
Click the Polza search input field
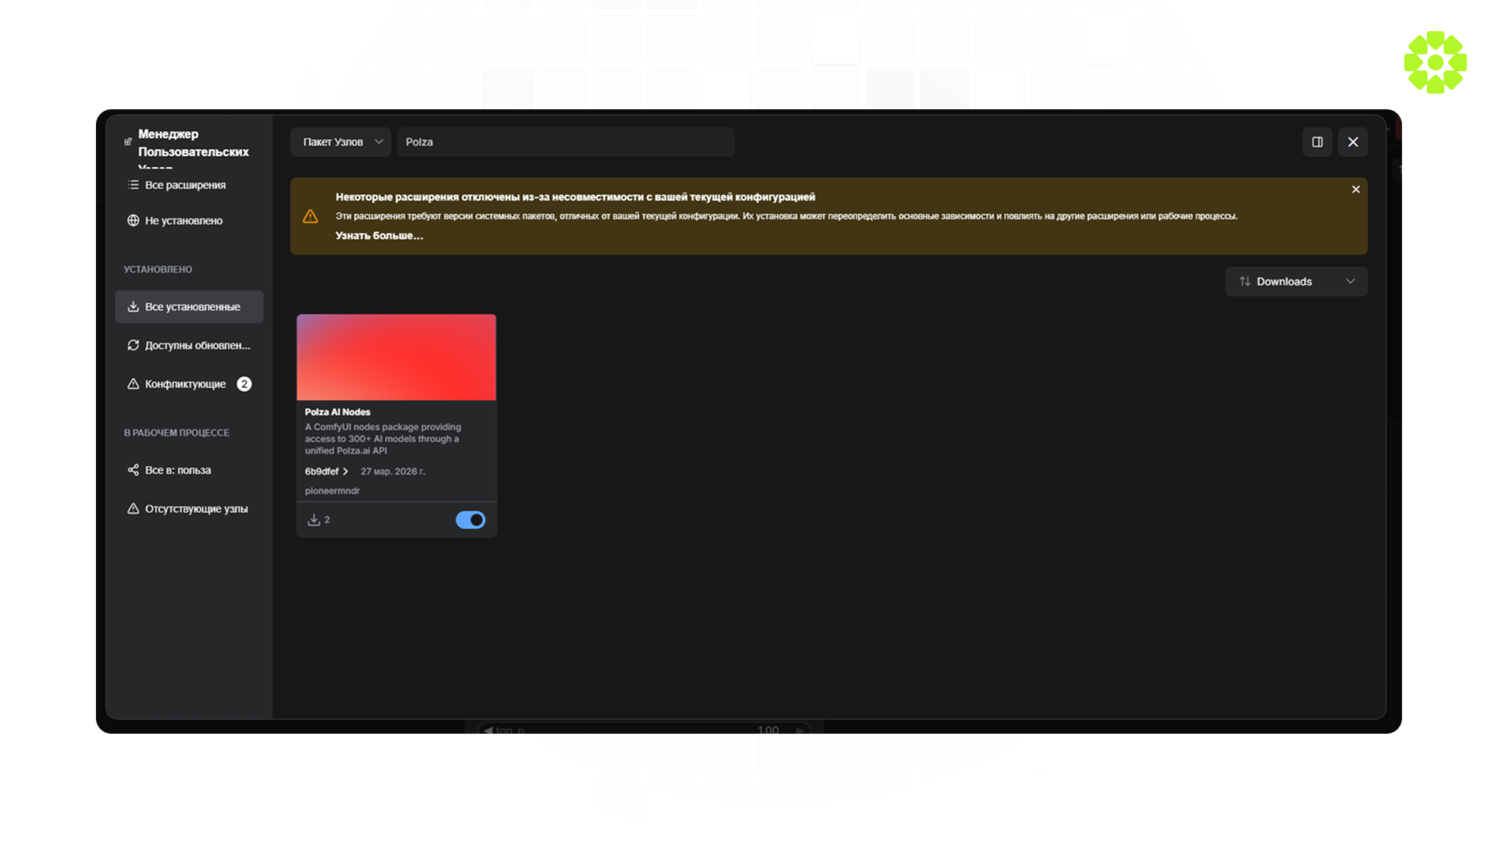566,142
